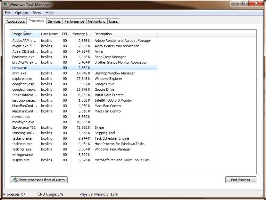Select the Processes tab
The image size is (266, 200).
coord(36,21)
